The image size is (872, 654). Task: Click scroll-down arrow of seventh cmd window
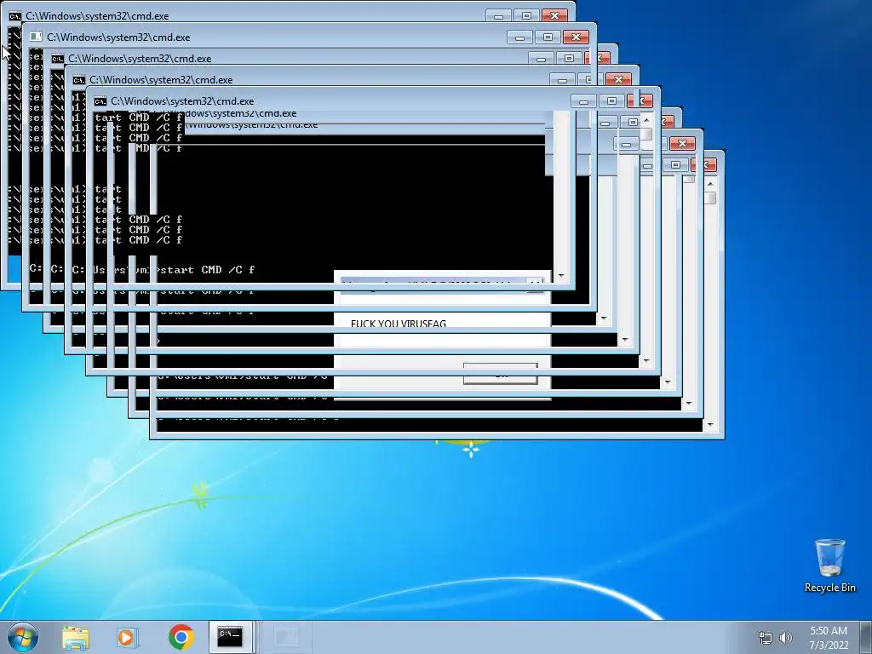coord(689,404)
